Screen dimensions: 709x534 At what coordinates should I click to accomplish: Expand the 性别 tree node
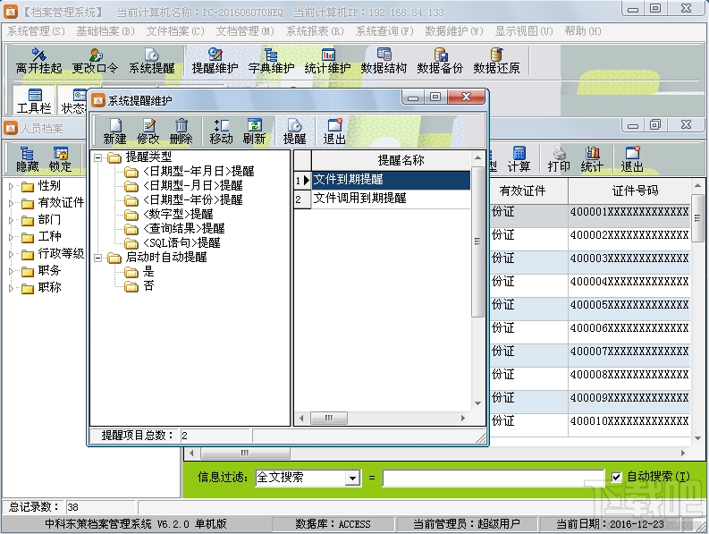point(12,186)
